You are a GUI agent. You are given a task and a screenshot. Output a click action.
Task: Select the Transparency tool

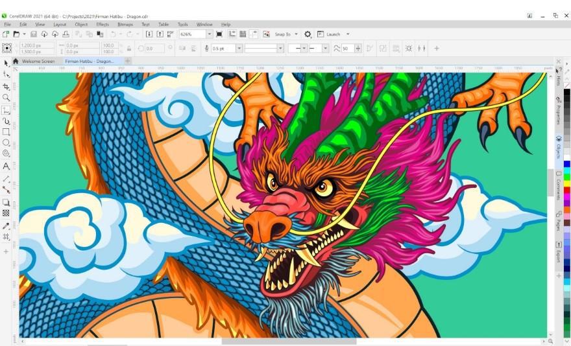point(6,213)
